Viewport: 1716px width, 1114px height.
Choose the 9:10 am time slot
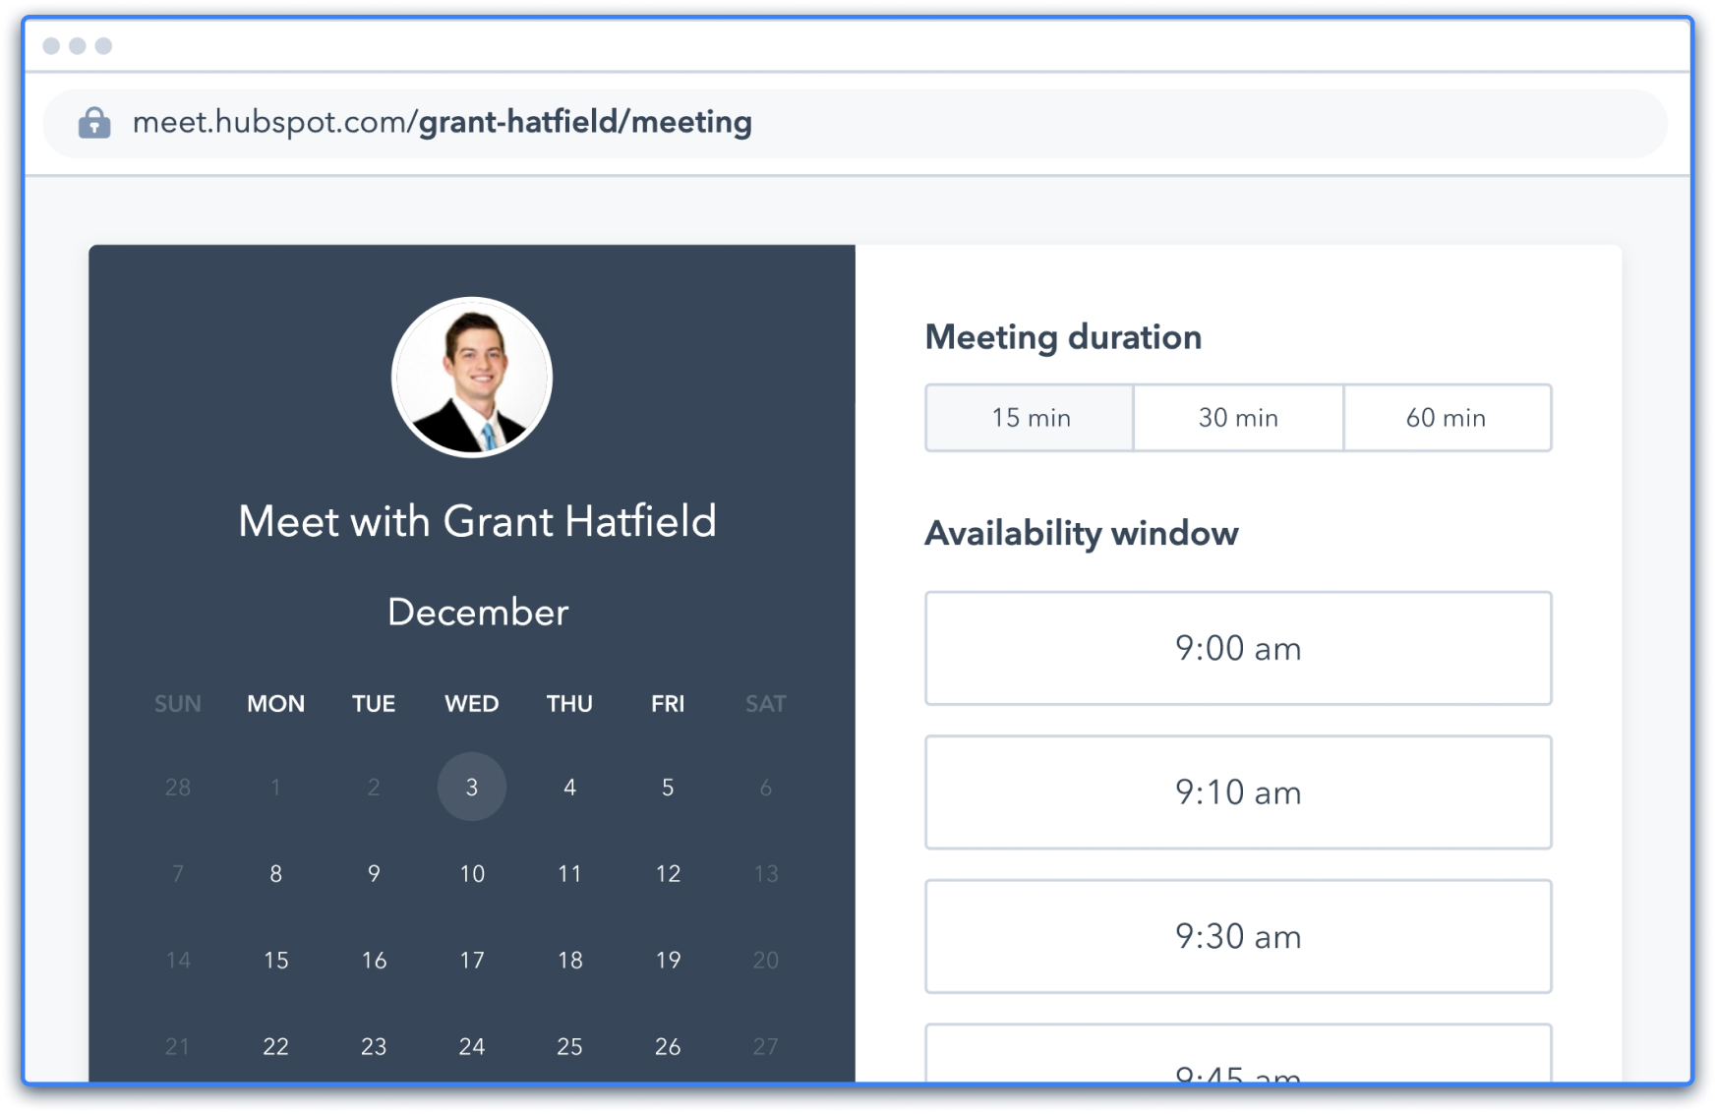(1238, 792)
